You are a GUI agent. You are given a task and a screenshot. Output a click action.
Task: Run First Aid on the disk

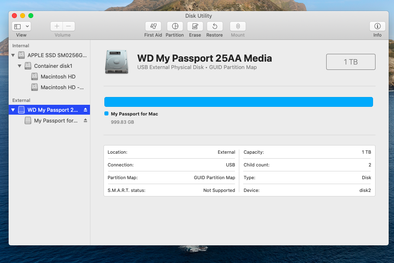[x=153, y=26]
